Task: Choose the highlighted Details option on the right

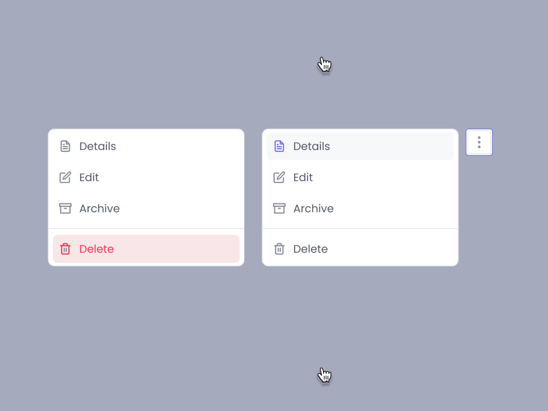Action: coord(311,146)
